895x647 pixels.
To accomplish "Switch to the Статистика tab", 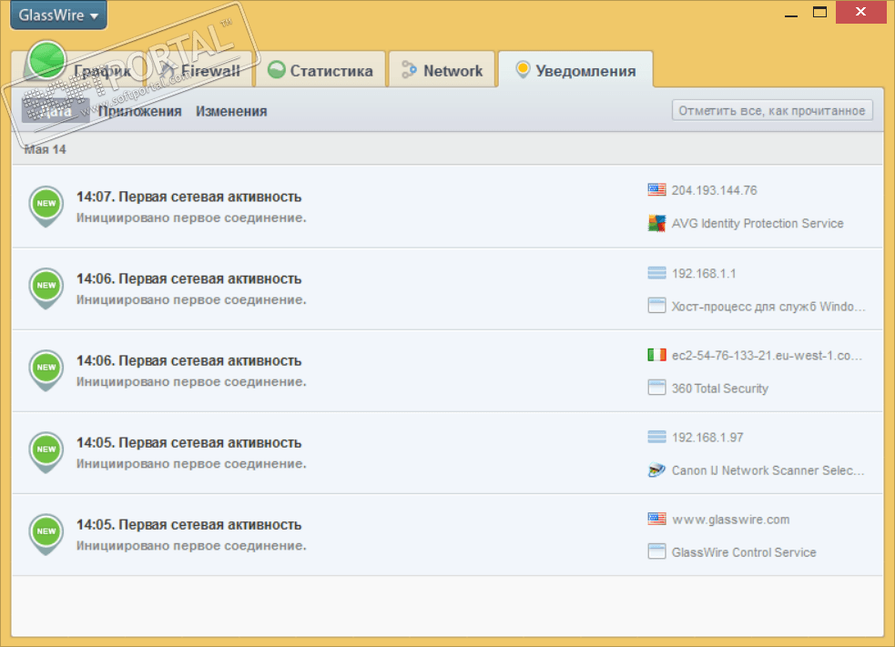I will click(320, 71).
